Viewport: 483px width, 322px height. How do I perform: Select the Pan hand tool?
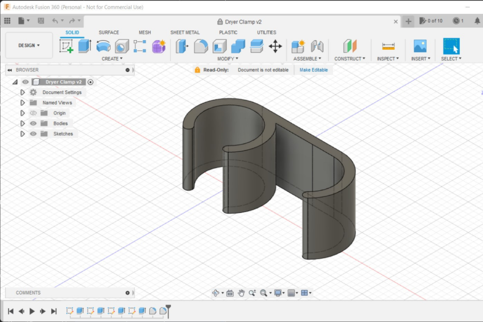tap(241, 293)
